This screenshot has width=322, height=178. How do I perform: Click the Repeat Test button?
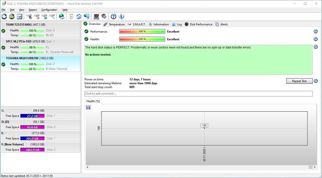tap(299, 81)
